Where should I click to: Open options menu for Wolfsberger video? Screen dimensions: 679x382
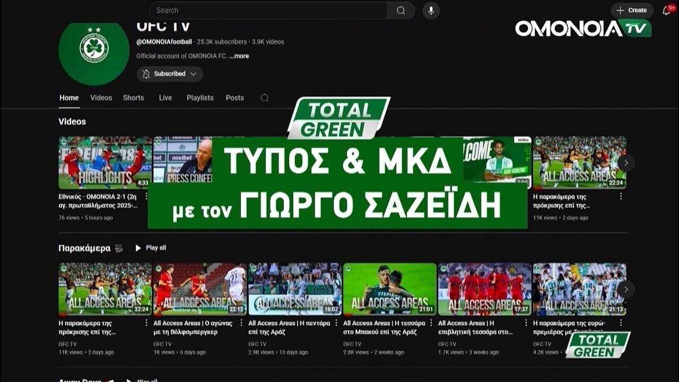click(x=241, y=323)
